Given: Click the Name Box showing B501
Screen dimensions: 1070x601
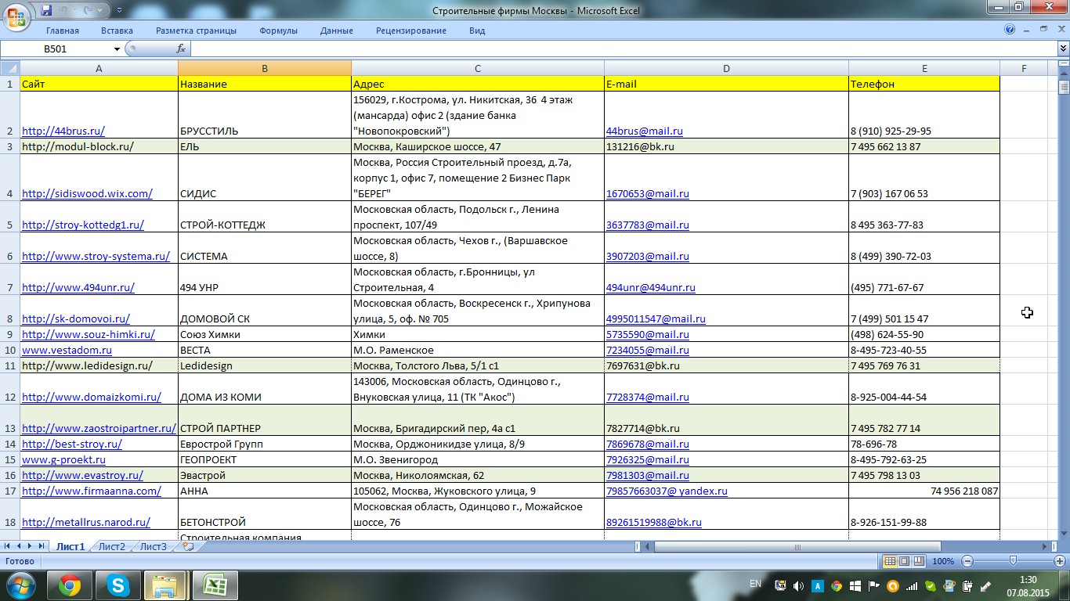Looking at the screenshot, I should coord(56,49).
